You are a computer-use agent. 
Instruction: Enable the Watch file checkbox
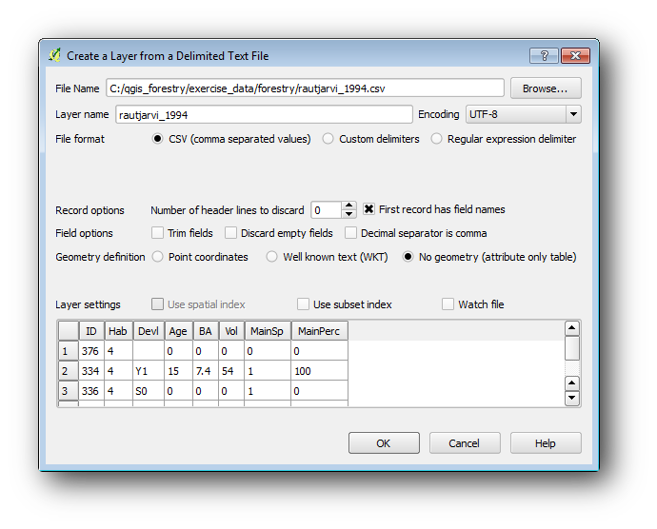tap(448, 304)
